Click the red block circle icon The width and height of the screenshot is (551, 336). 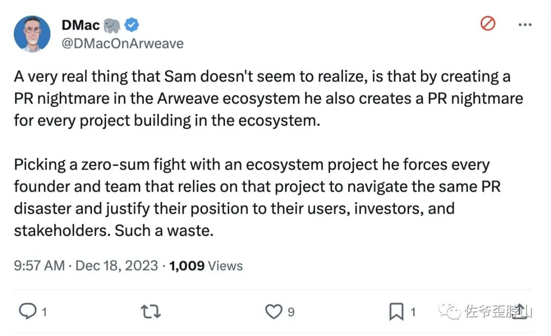488,23
